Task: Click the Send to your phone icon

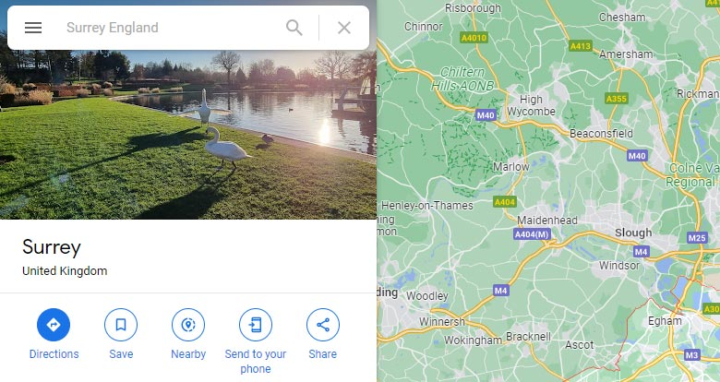Action: (x=256, y=325)
